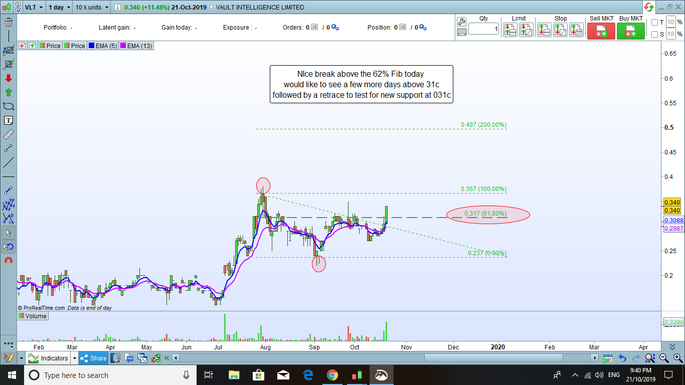Click the Buy MKT button
685x385 pixels.
click(631, 31)
